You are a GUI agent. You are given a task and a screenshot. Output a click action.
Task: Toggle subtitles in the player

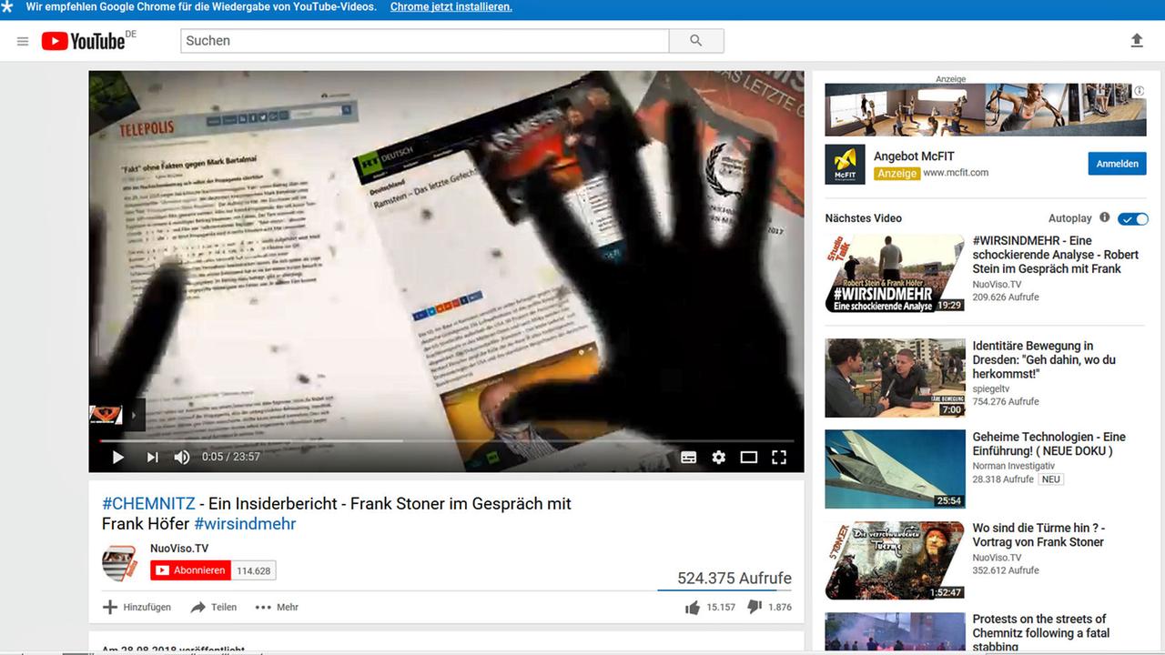click(689, 457)
